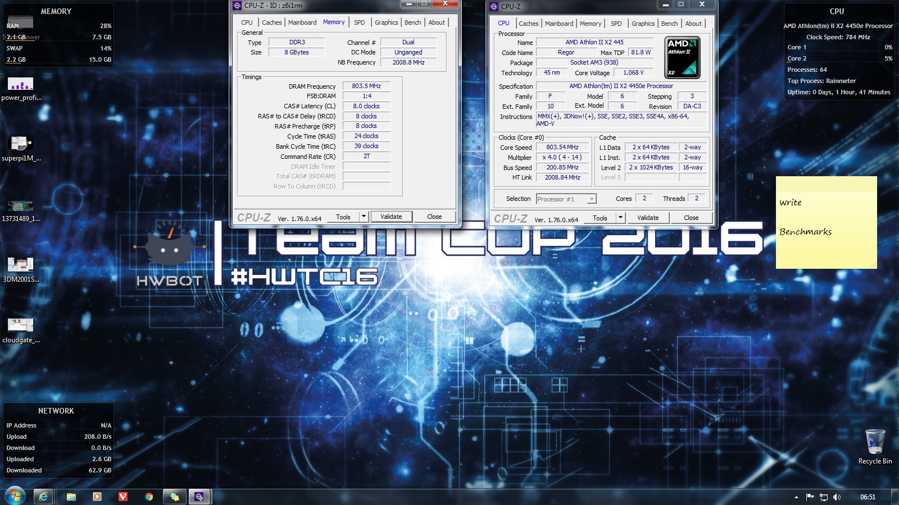Open the volume speaker tray icon
The width and height of the screenshot is (899, 505).
[837, 497]
